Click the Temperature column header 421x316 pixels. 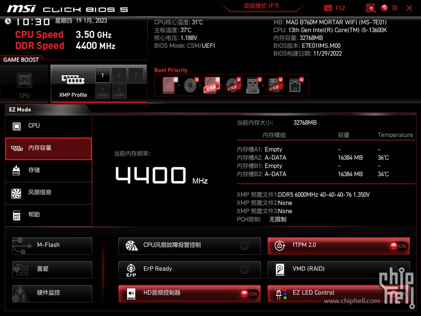(x=395, y=135)
